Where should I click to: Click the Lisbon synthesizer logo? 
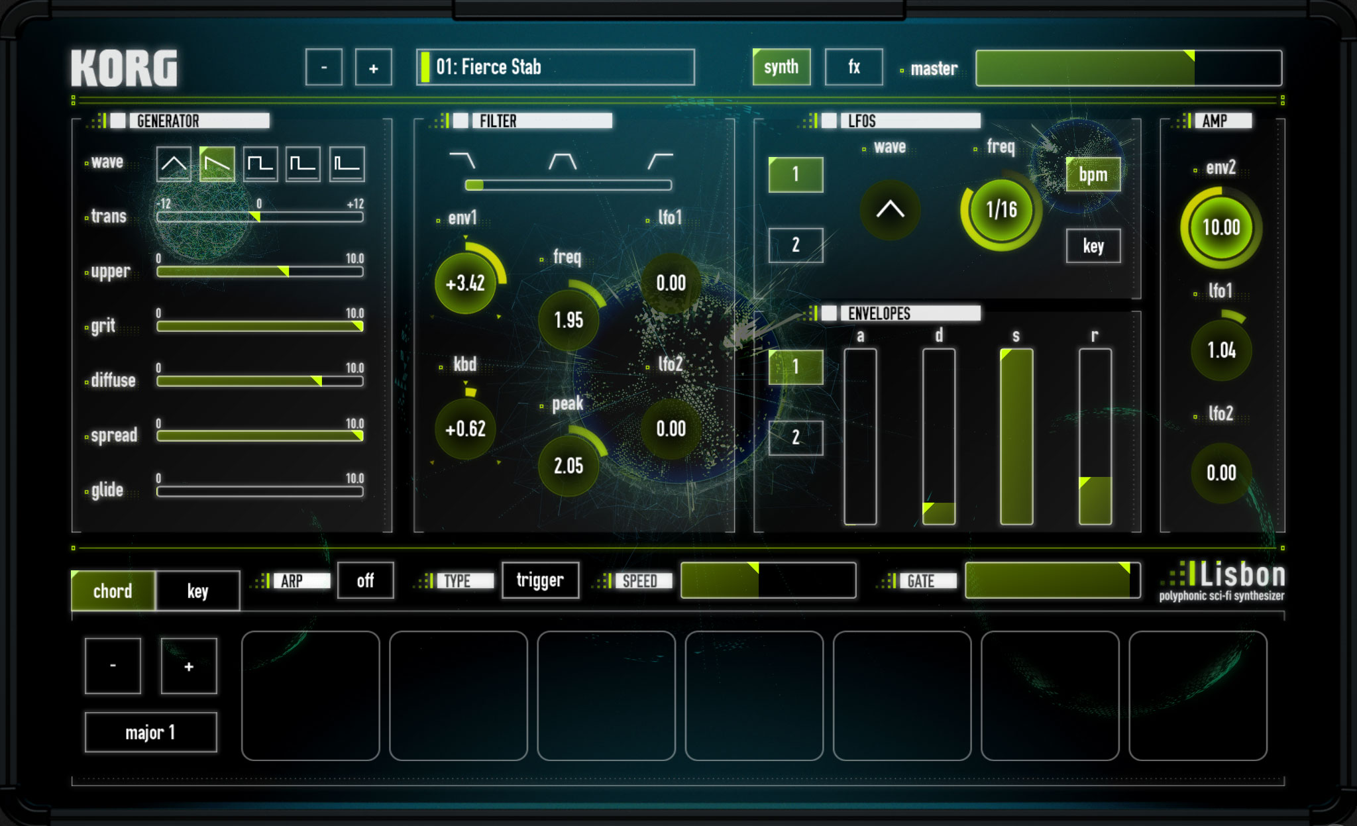click(x=1223, y=581)
